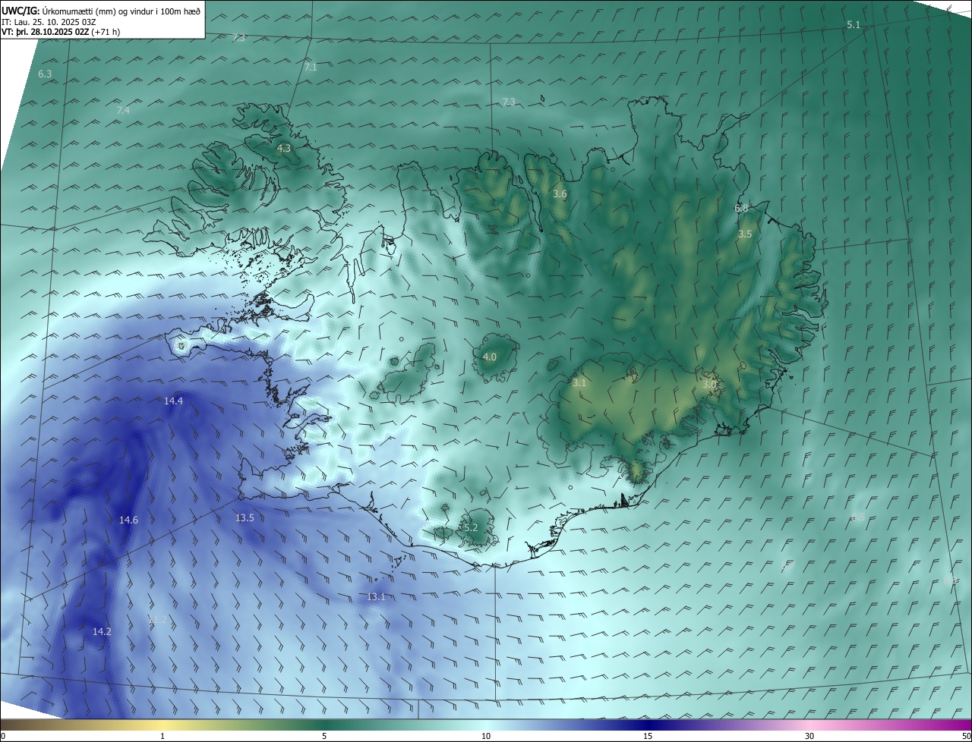Click the colour scale tick labelled 50

click(967, 736)
